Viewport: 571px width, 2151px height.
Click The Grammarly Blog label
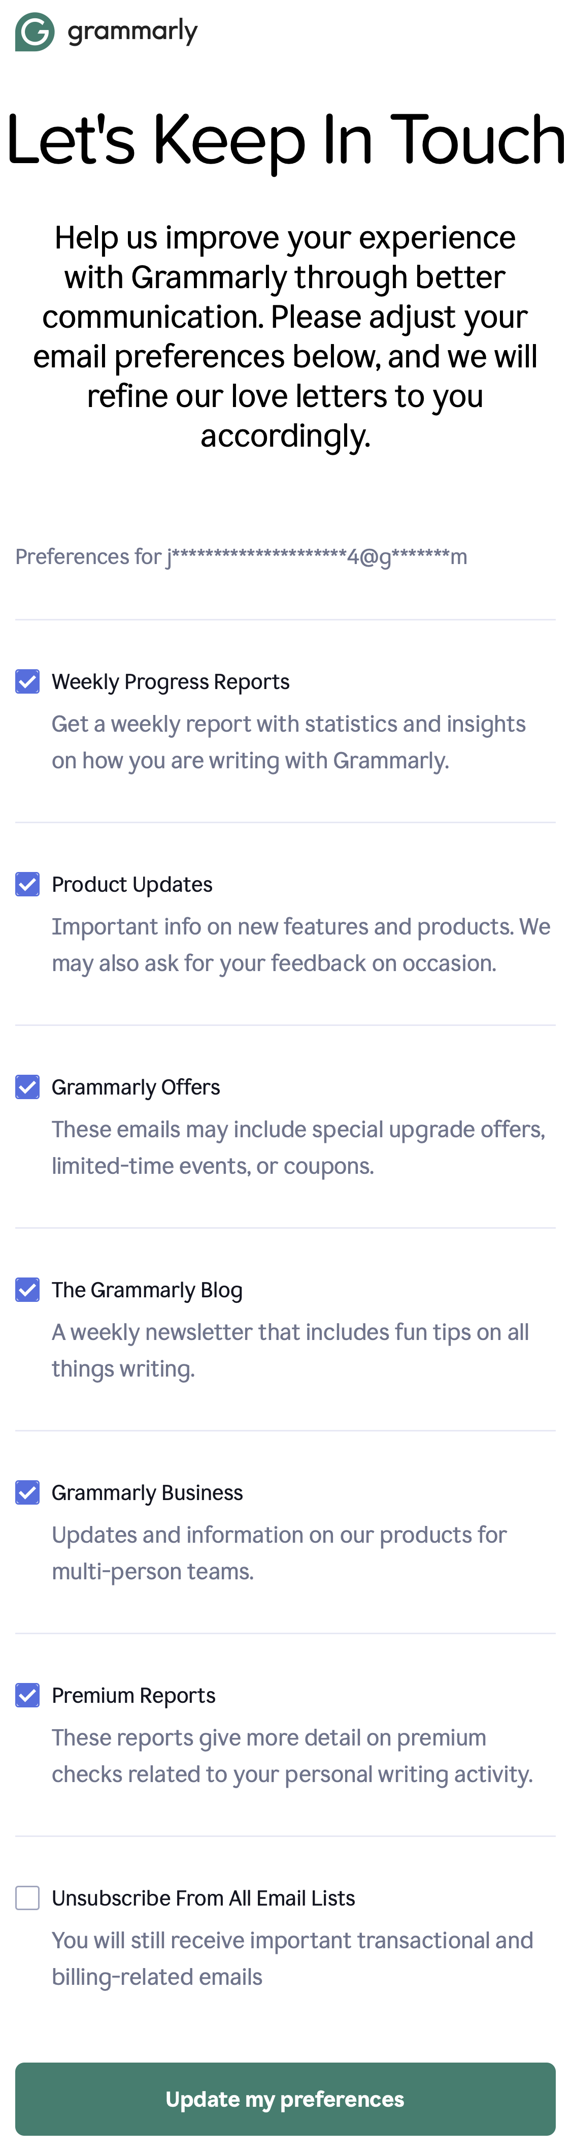coord(147,1289)
